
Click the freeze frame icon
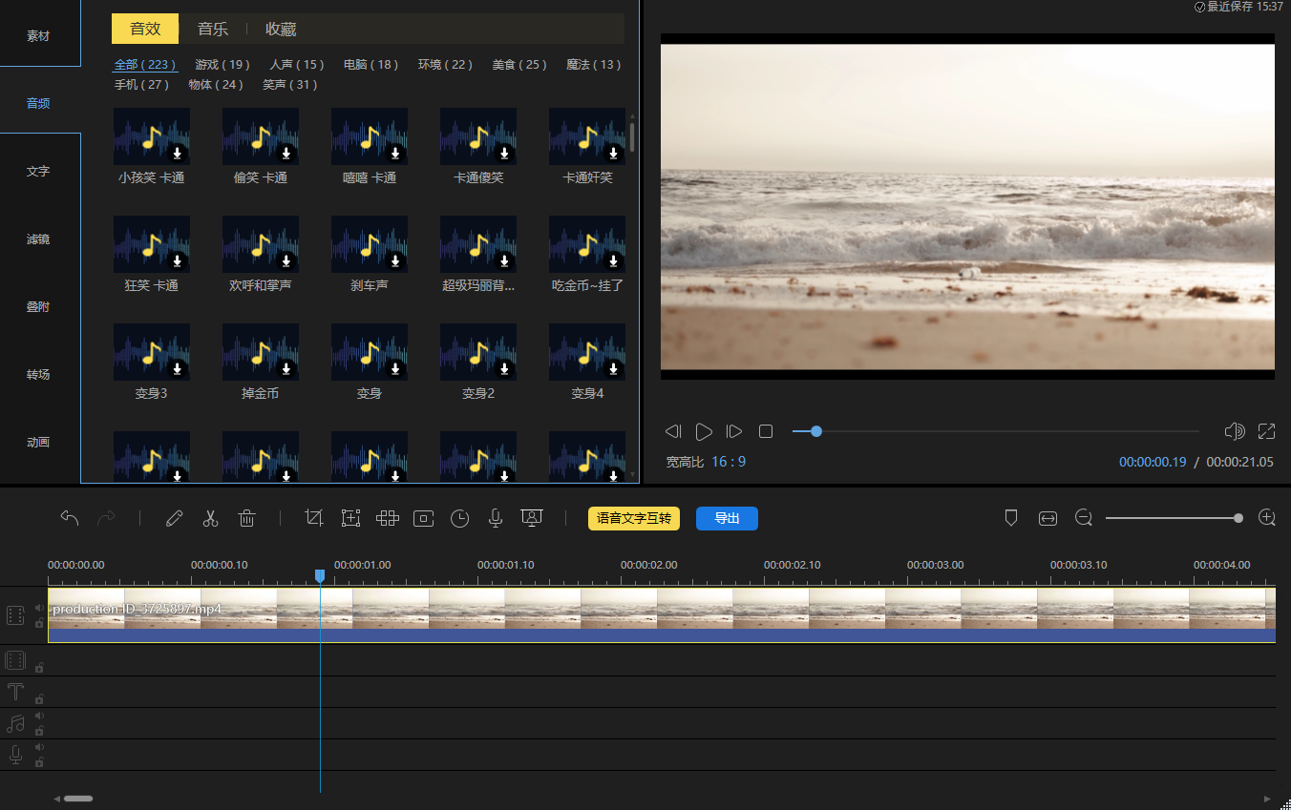[424, 518]
